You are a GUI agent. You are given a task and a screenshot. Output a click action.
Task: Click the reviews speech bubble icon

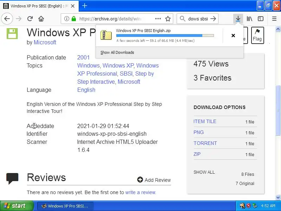point(12,178)
